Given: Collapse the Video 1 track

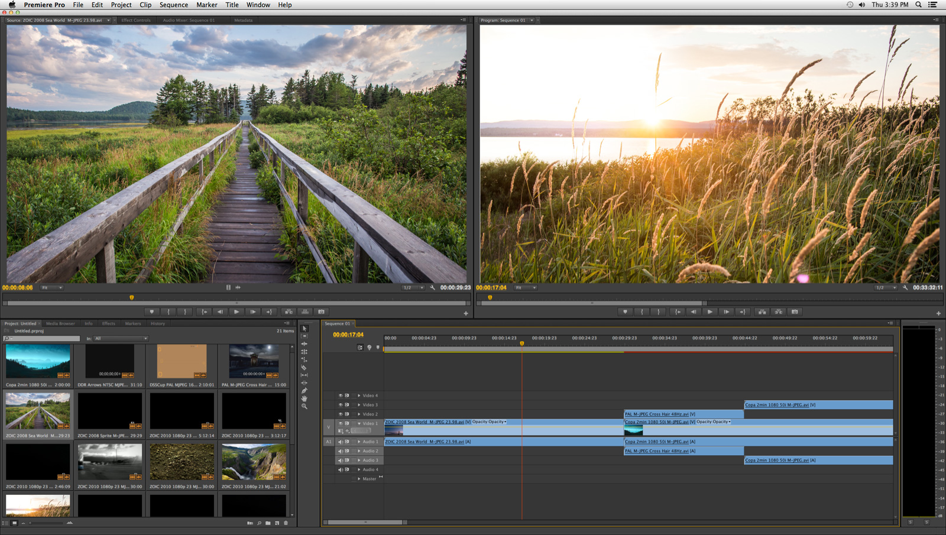Looking at the screenshot, I should pyautogui.click(x=359, y=423).
